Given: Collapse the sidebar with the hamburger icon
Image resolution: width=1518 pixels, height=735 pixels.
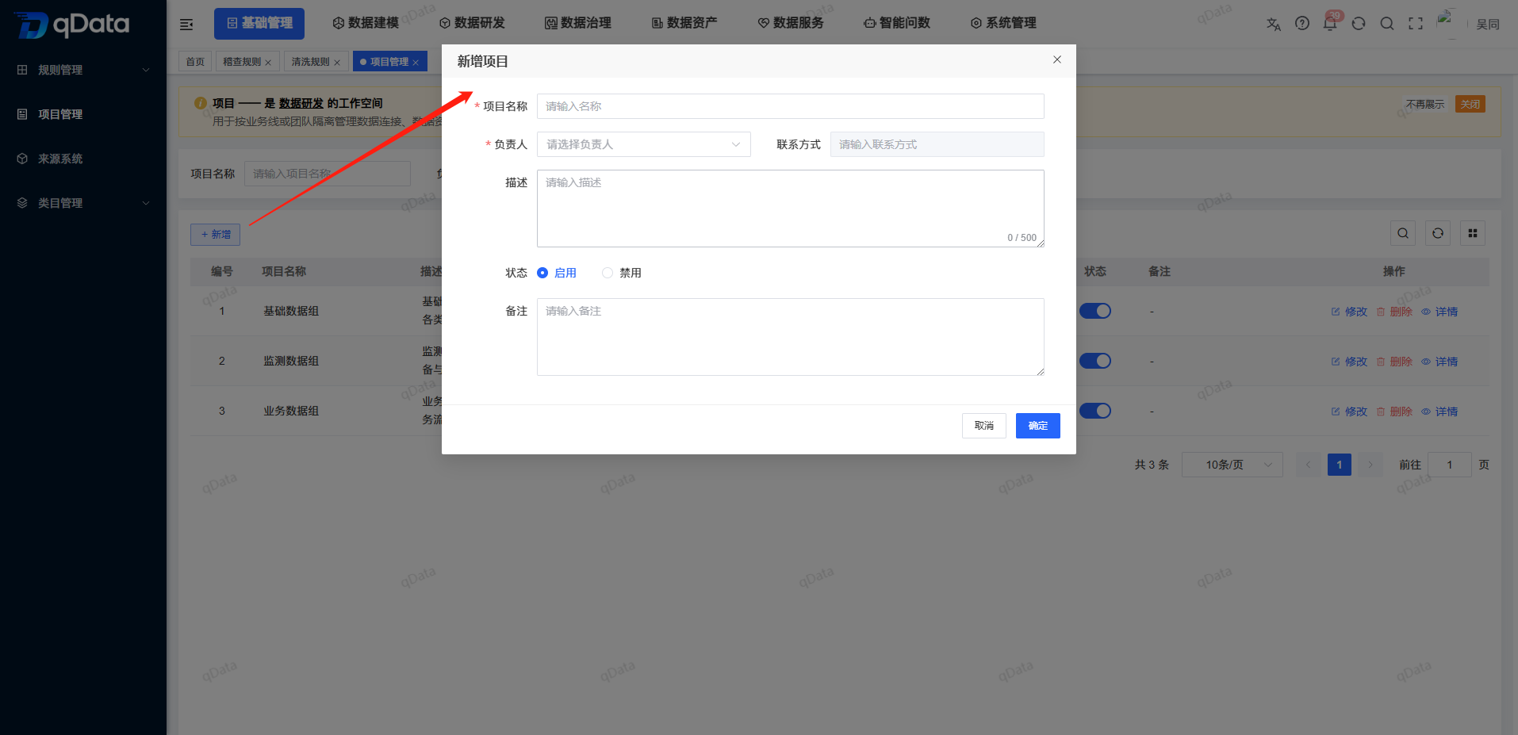Looking at the screenshot, I should 186,25.
